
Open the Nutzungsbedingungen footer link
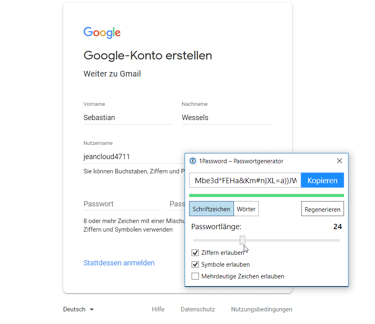point(262,309)
